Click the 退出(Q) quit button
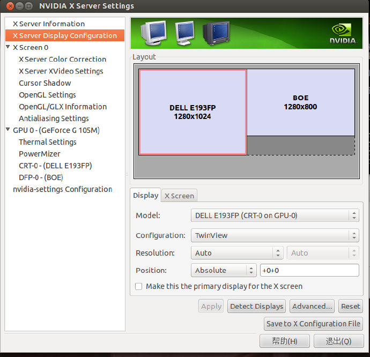This screenshot has height=357, width=370. [x=338, y=341]
